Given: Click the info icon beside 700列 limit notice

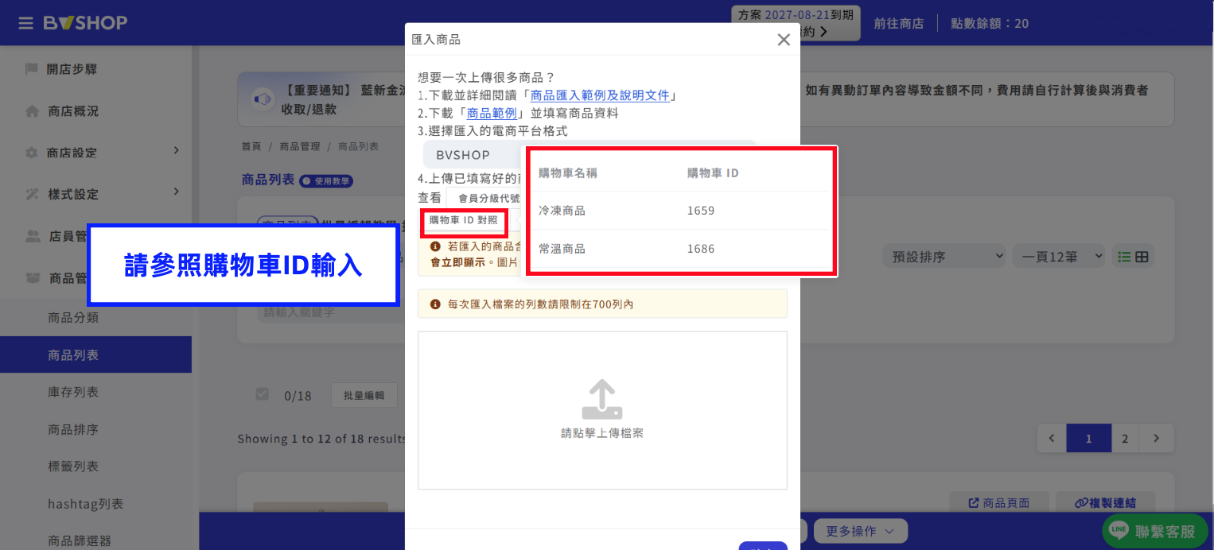Looking at the screenshot, I should coord(435,304).
